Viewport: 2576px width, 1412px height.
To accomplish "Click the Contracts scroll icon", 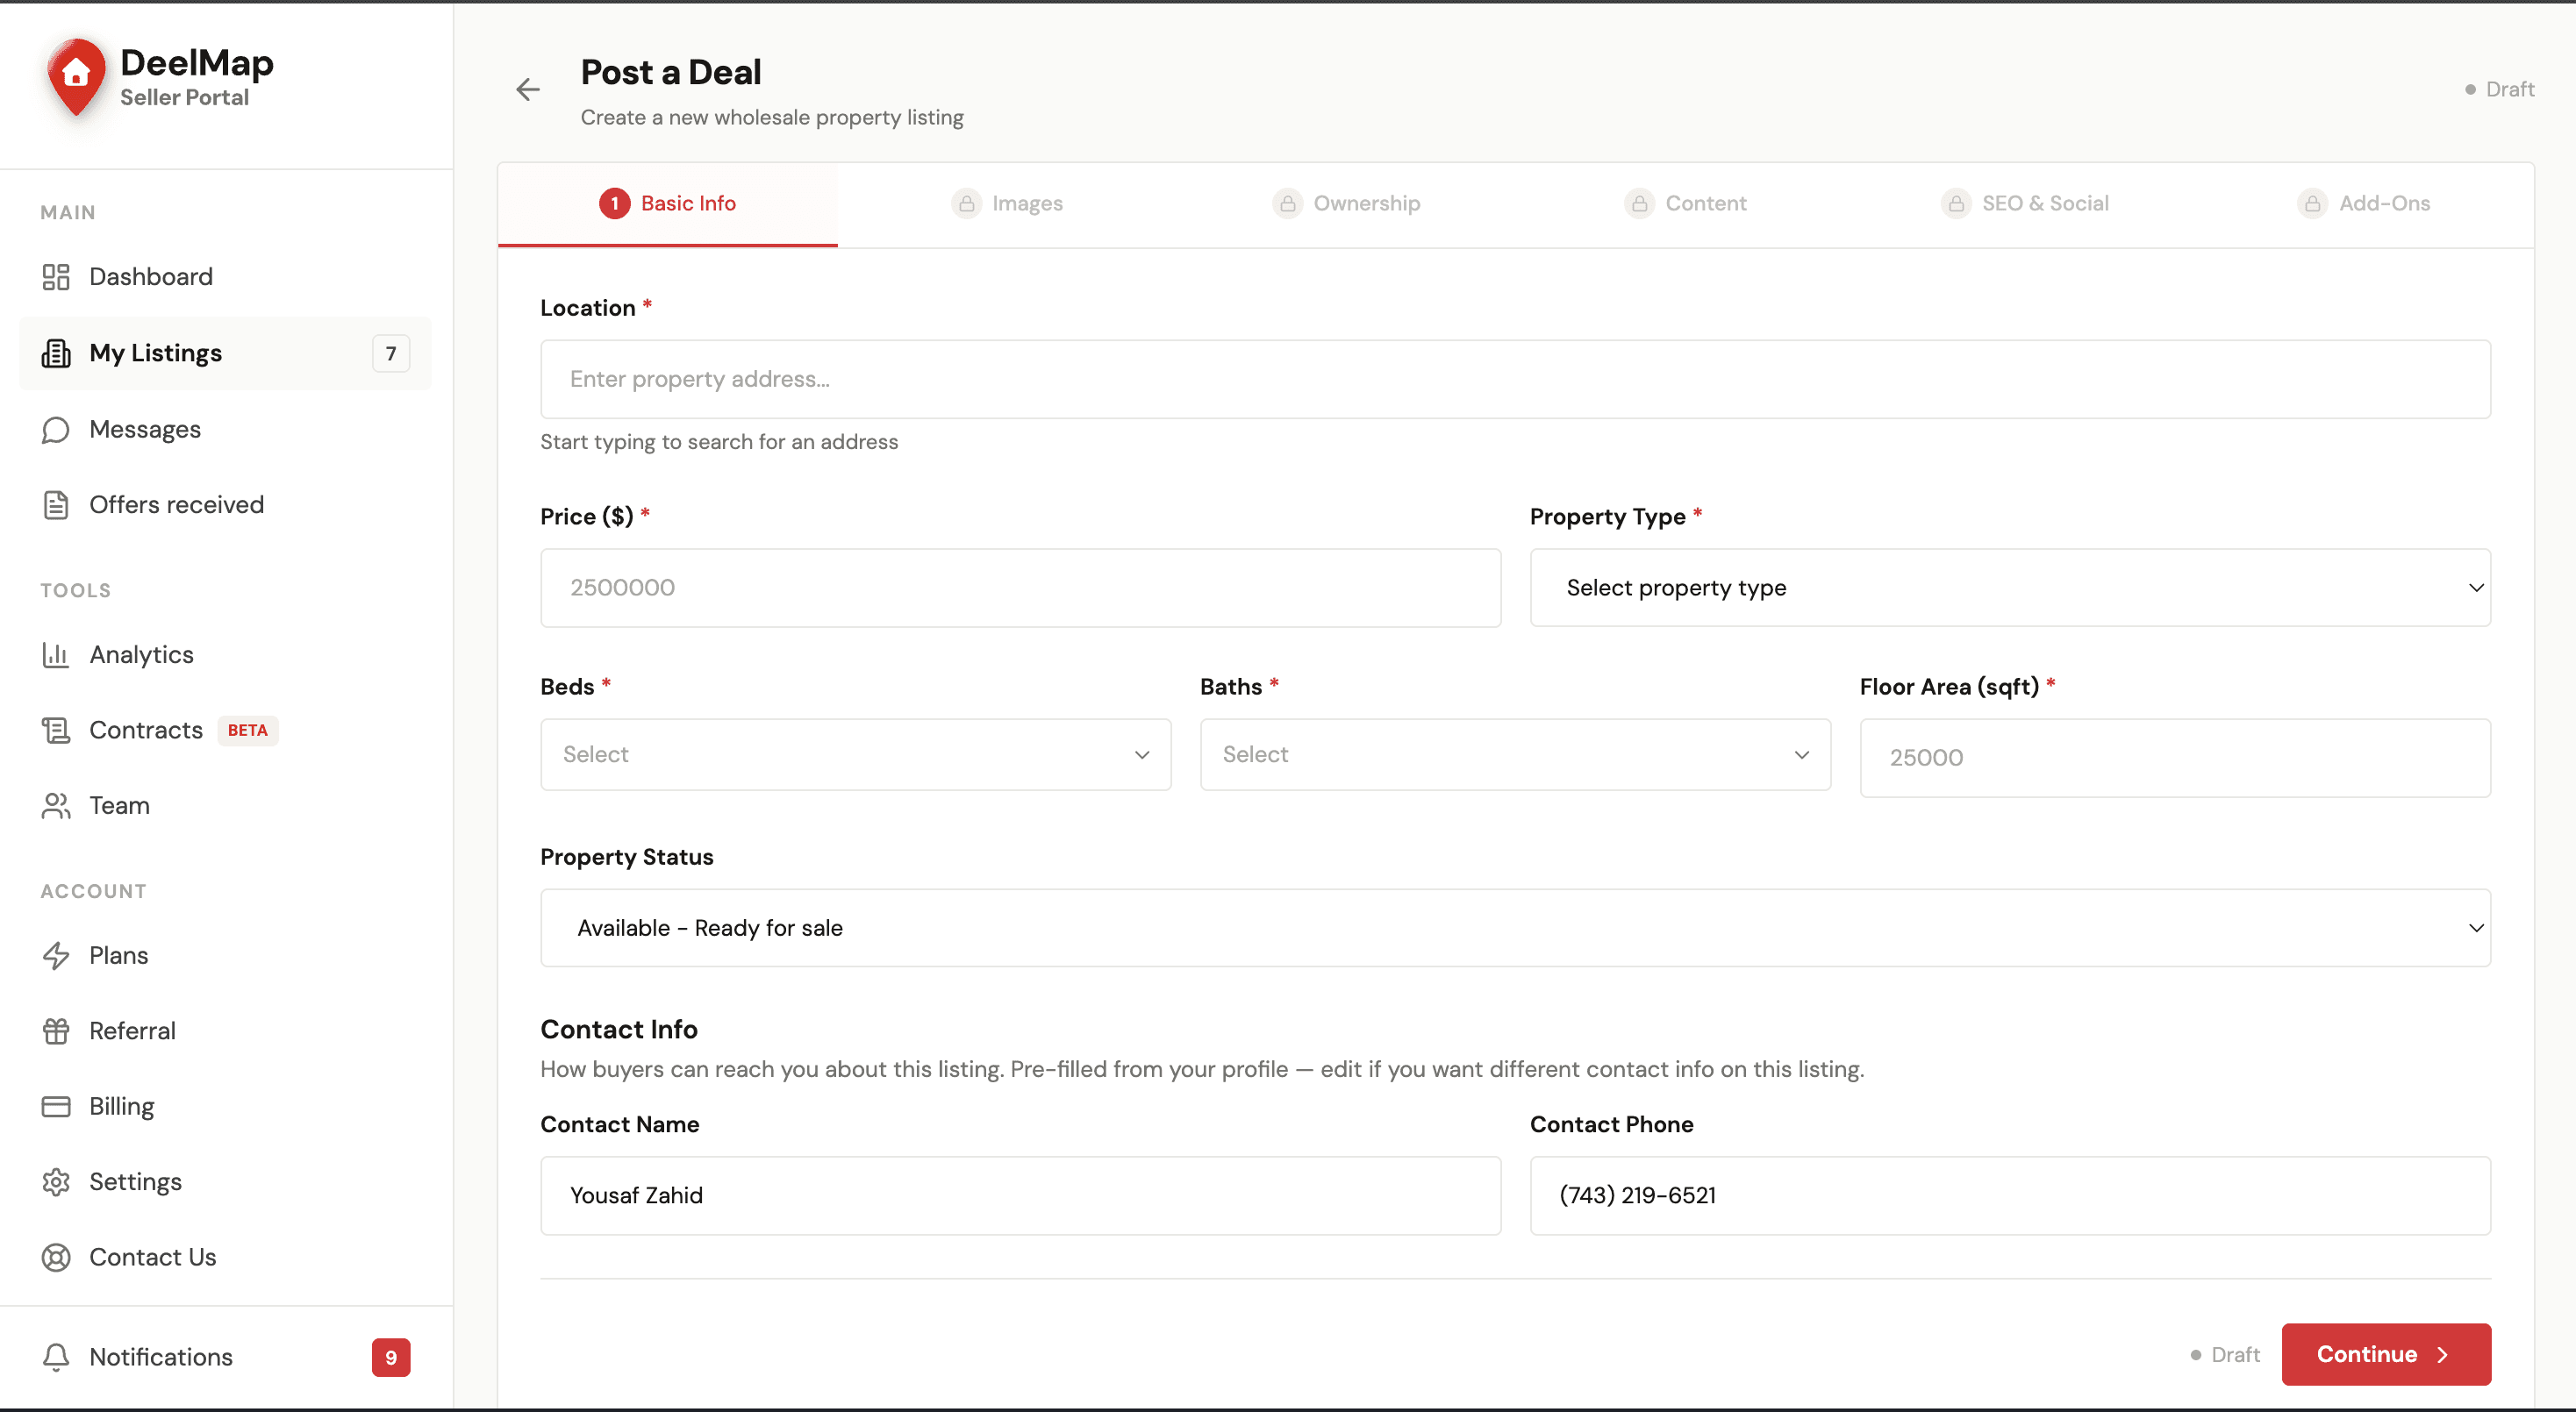I will pos(56,731).
